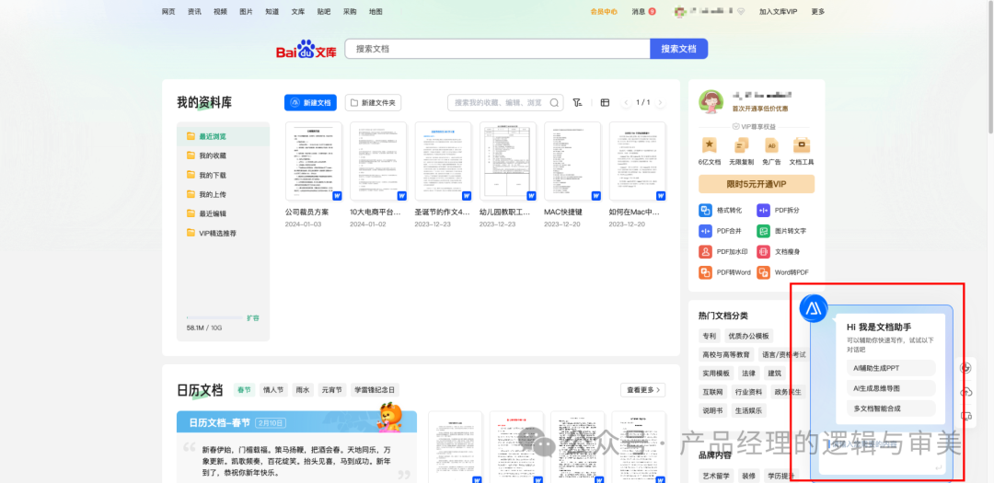Image resolution: width=994 pixels, height=483 pixels.
Task: Open the Word转PDF tool
Action: pos(783,272)
